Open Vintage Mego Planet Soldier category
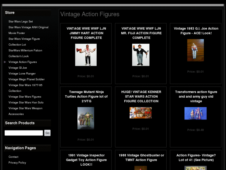This screenshot has width=226, height=170. click(26, 79)
